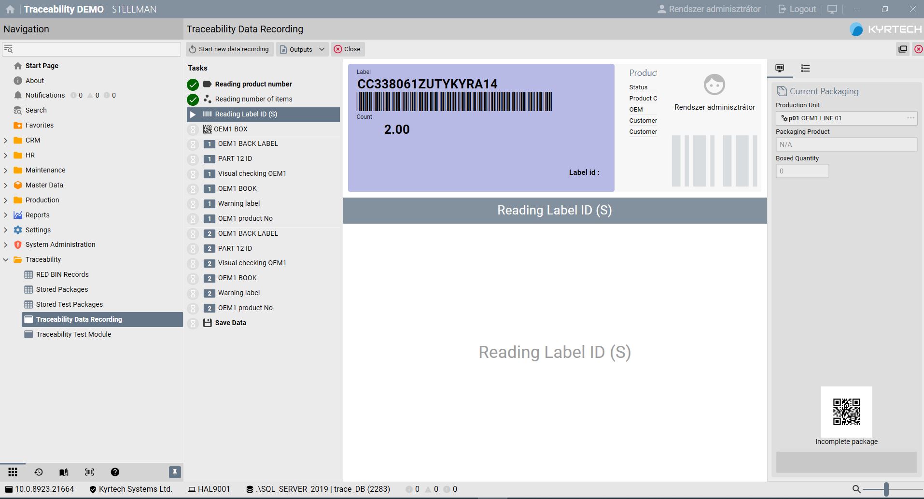Click Start new data recording button
This screenshot has height=499, width=924.
229,49
